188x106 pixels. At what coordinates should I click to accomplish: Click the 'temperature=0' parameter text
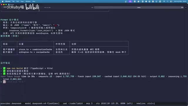click(18, 28)
